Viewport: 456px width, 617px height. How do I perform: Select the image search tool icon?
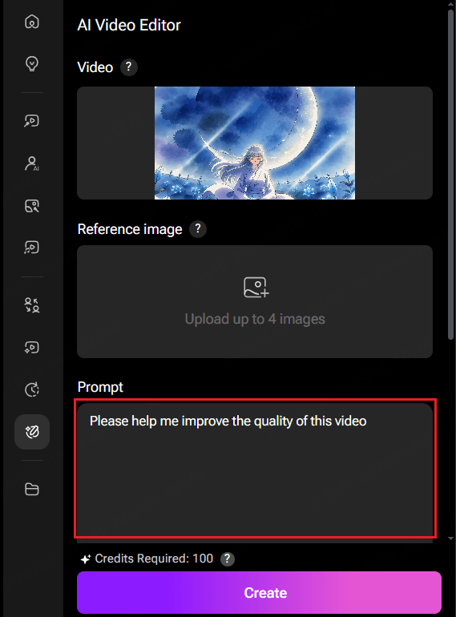pos(32,206)
